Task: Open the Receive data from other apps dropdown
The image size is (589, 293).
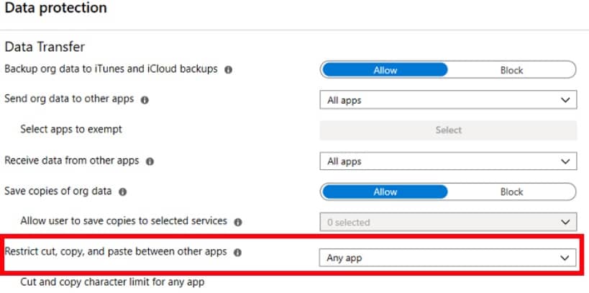Action: pyautogui.click(x=447, y=162)
